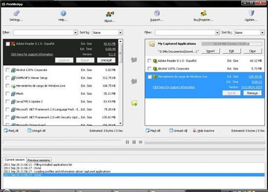Screen dimensions: 268x192
Task: Switch to the Previous sessions tab
Action: (39, 160)
